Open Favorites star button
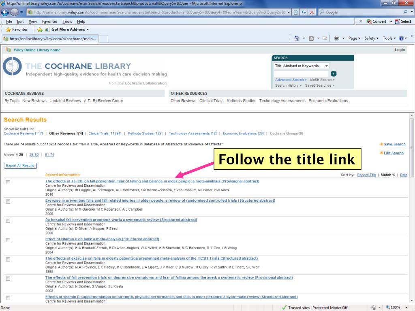 pyautogui.click(x=17, y=29)
